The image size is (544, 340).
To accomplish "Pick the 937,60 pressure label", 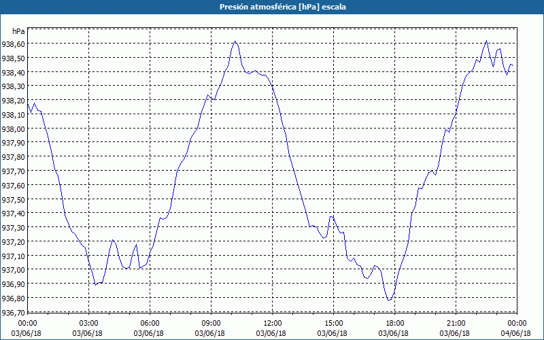I will point(13,186).
